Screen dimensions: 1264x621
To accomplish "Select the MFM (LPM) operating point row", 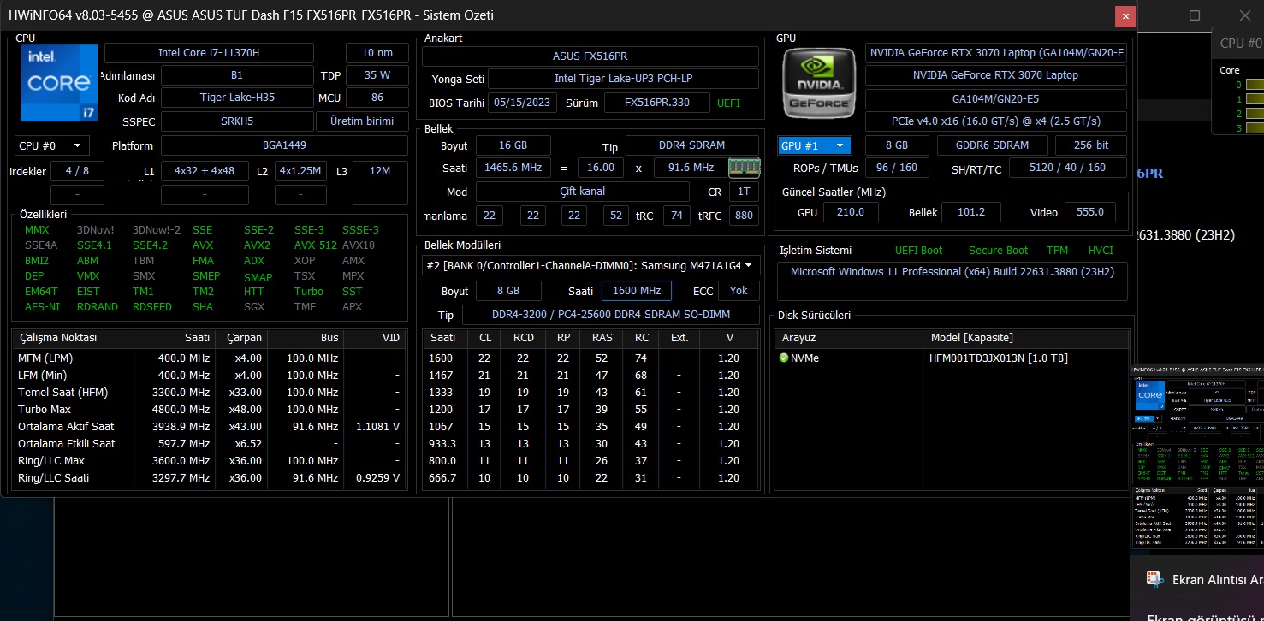I will tap(209, 358).
